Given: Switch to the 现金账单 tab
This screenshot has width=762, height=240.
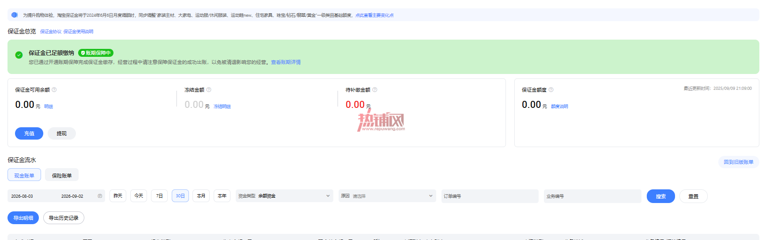Looking at the screenshot, I should coord(24,175).
